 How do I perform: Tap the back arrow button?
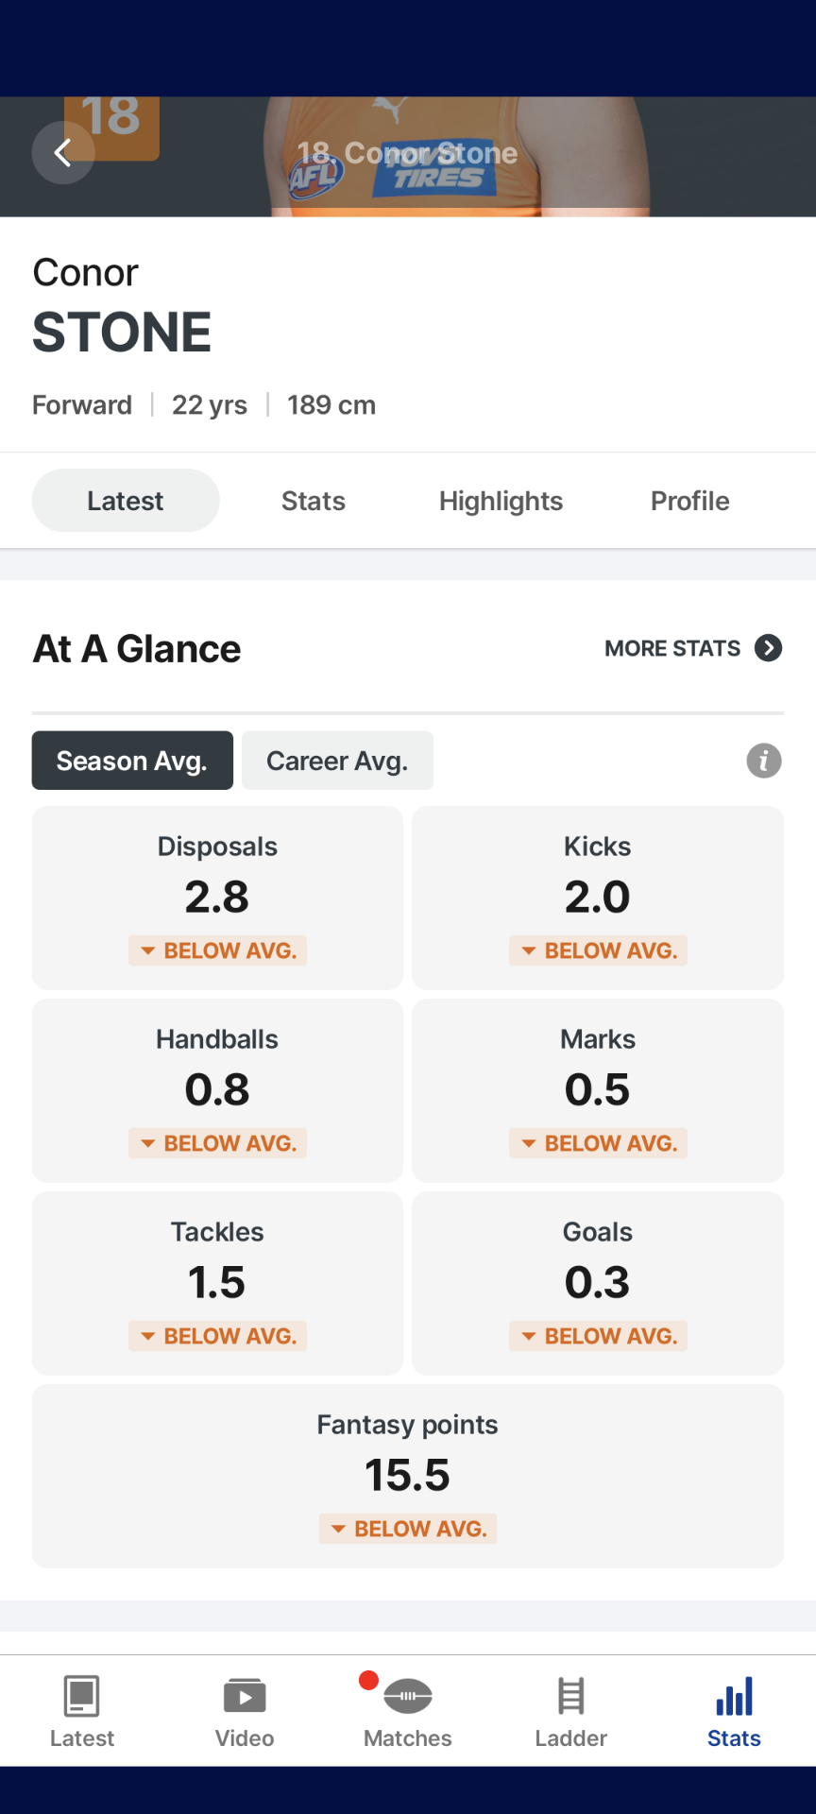point(63,152)
